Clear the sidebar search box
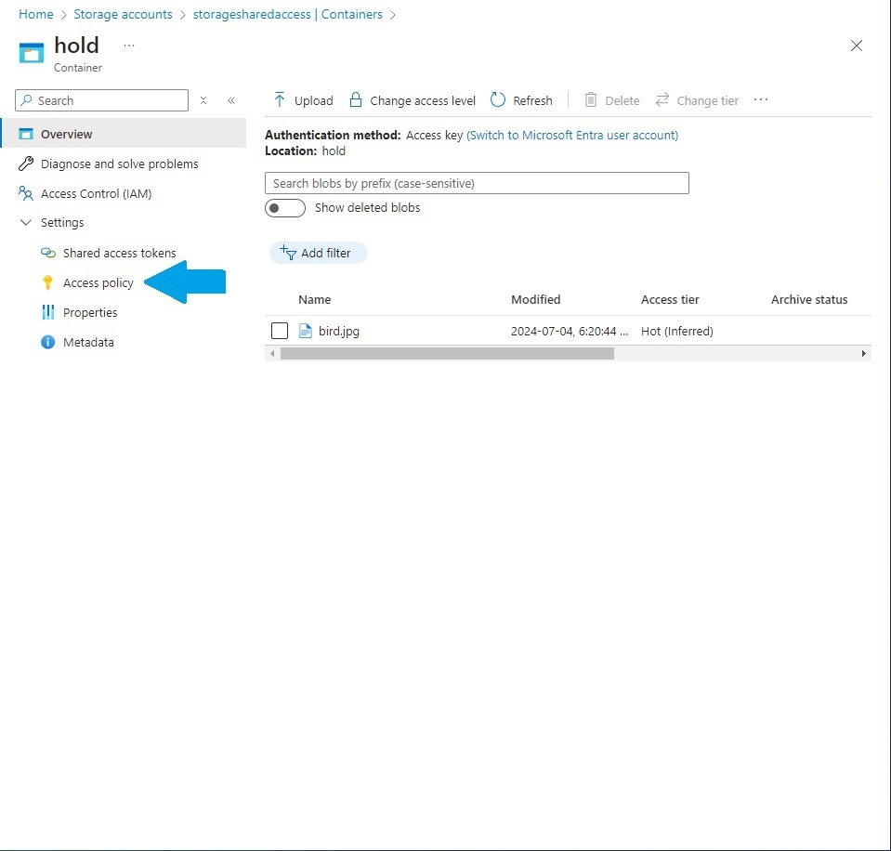Screen dimensions: 891x851 coord(203,100)
